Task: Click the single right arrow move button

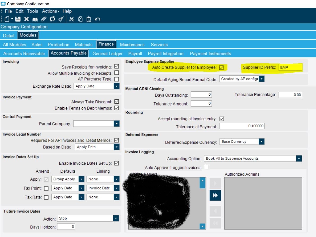Action: point(215,183)
